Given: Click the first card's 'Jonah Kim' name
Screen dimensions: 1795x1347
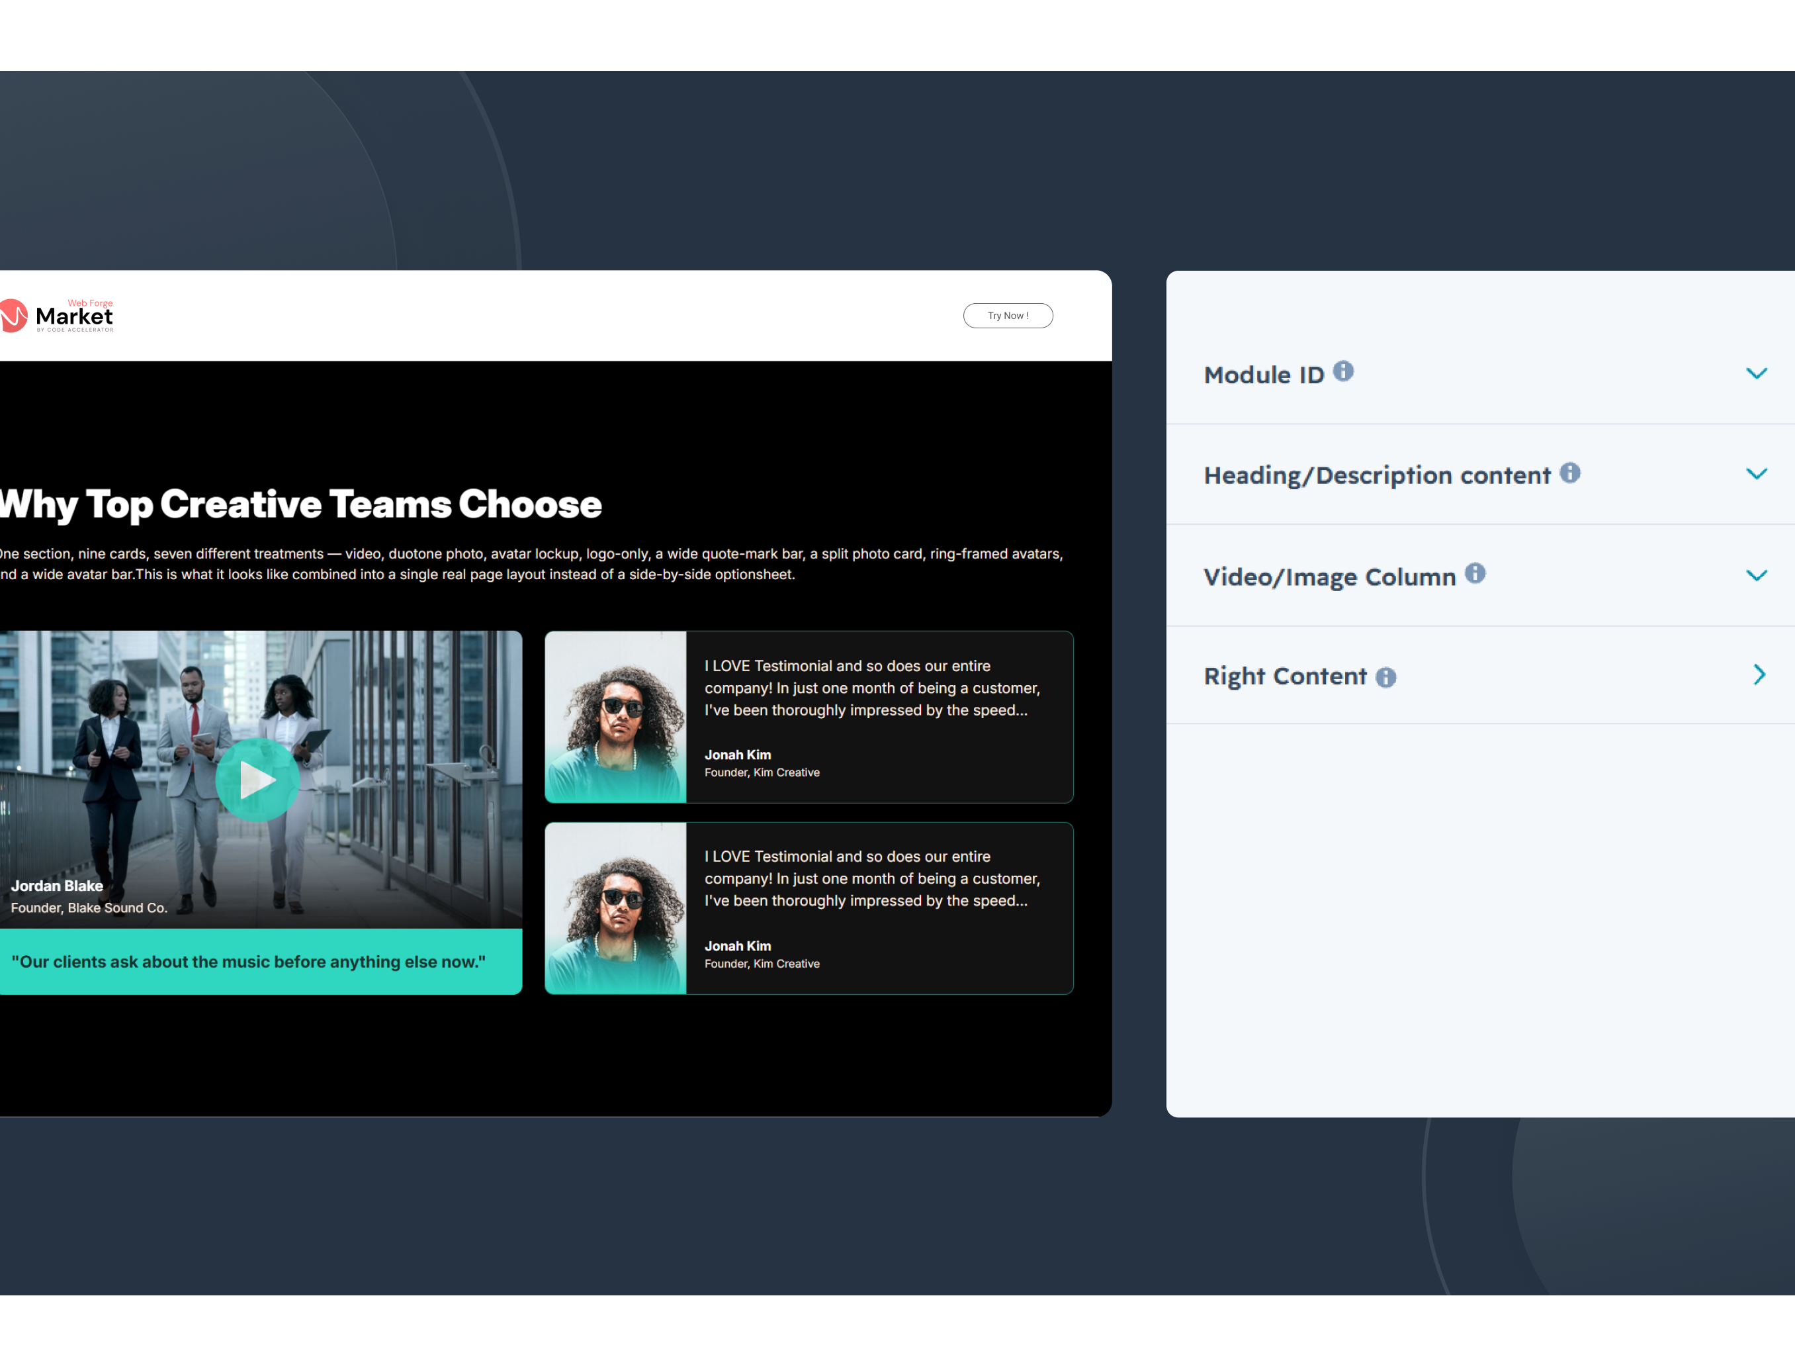Looking at the screenshot, I should 738,755.
